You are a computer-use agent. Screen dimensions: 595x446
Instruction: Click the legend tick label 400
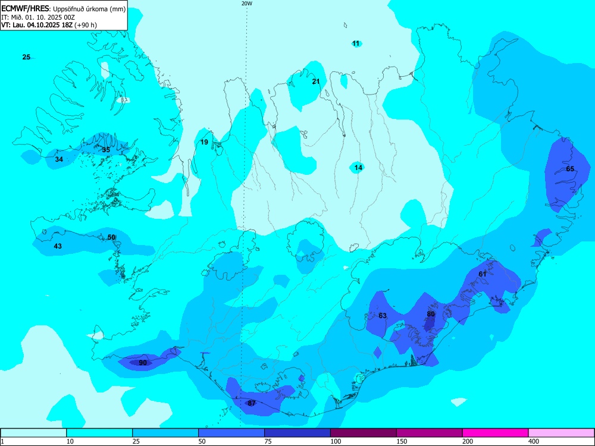click(x=534, y=441)
